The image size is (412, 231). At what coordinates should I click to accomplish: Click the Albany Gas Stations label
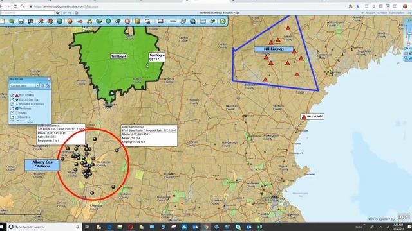click(x=42, y=165)
